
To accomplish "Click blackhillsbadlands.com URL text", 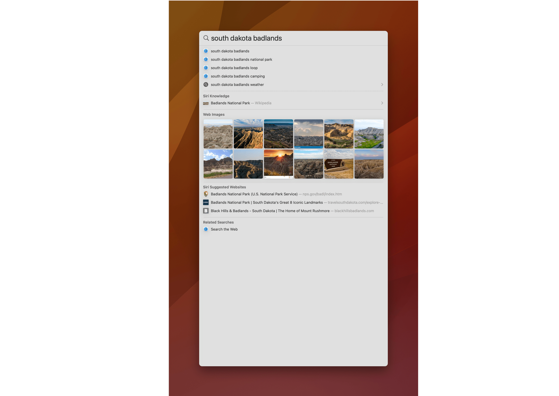I will coord(354,211).
